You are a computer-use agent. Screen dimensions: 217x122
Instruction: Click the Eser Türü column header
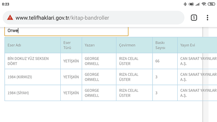tap(71, 45)
